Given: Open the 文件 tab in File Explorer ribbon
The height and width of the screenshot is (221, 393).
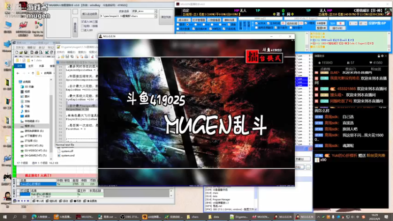Looking at the screenshot, I should [x=20, y=66].
